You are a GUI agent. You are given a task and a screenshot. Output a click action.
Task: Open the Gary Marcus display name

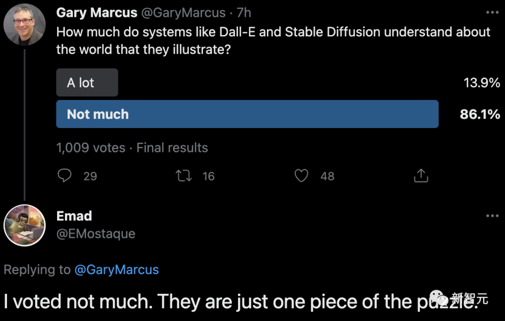[96, 13]
